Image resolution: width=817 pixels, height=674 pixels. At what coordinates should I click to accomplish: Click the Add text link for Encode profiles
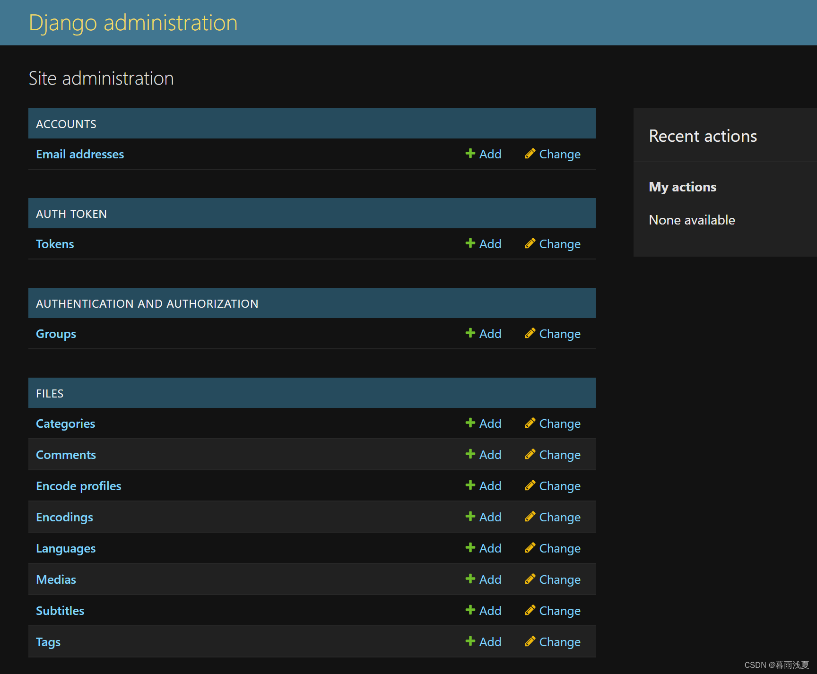tap(490, 486)
